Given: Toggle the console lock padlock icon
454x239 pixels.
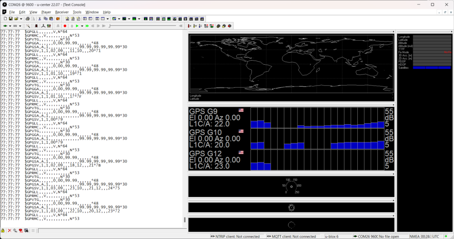Looking at the screenshot, I should click(x=3, y=231).
